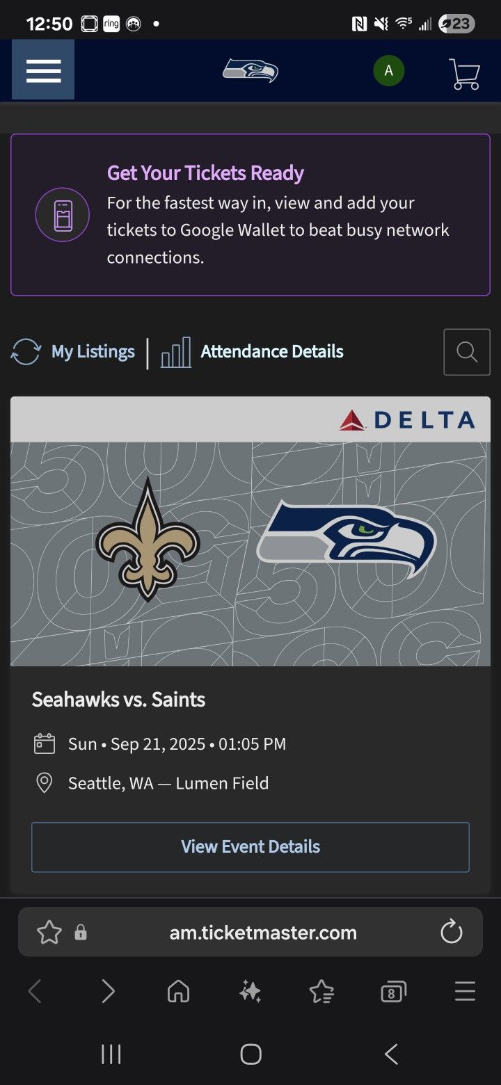This screenshot has height=1085, width=501.
Task: Tap the Delta sponsor logo
Action: pyautogui.click(x=408, y=420)
